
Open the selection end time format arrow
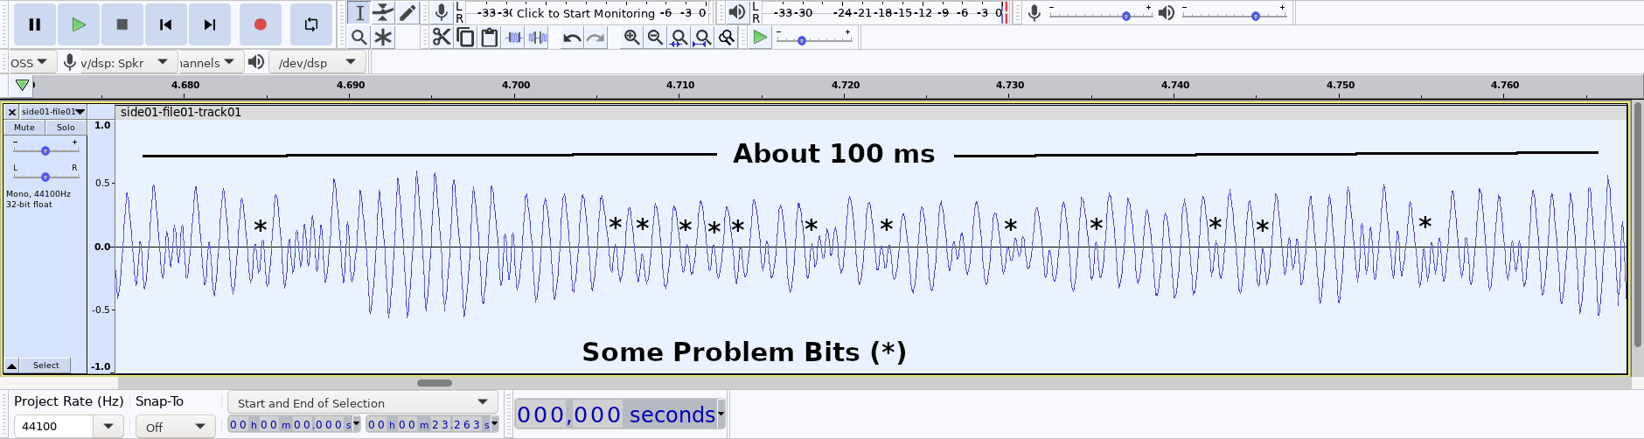tap(495, 424)
